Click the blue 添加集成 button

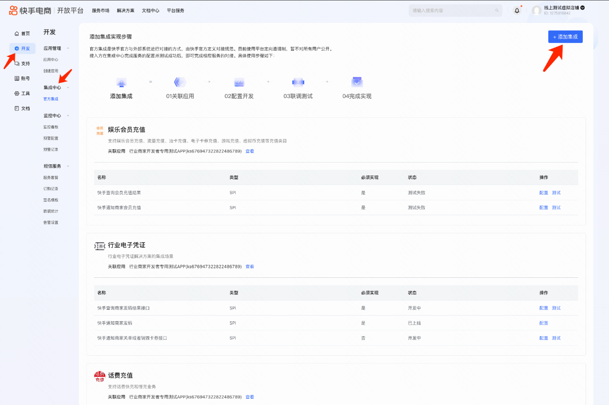(x=565, y=37)
